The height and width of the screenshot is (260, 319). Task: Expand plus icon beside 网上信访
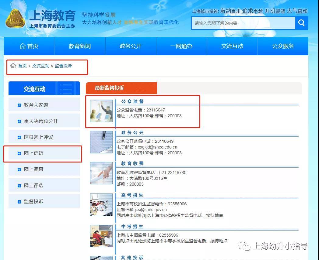[x=19, y=153]
